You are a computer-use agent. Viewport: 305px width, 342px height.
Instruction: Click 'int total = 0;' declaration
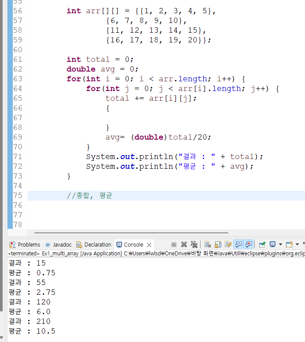click(100, 59)
